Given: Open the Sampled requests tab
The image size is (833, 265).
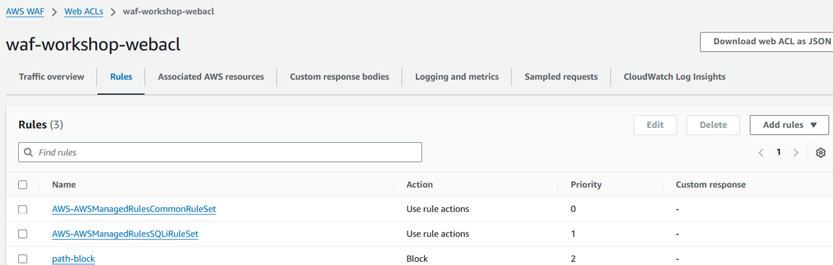Looking at the screenshot, I should point(561,77).
